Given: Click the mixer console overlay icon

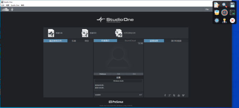Looking at the screenshot, I should tap(232, 12).
